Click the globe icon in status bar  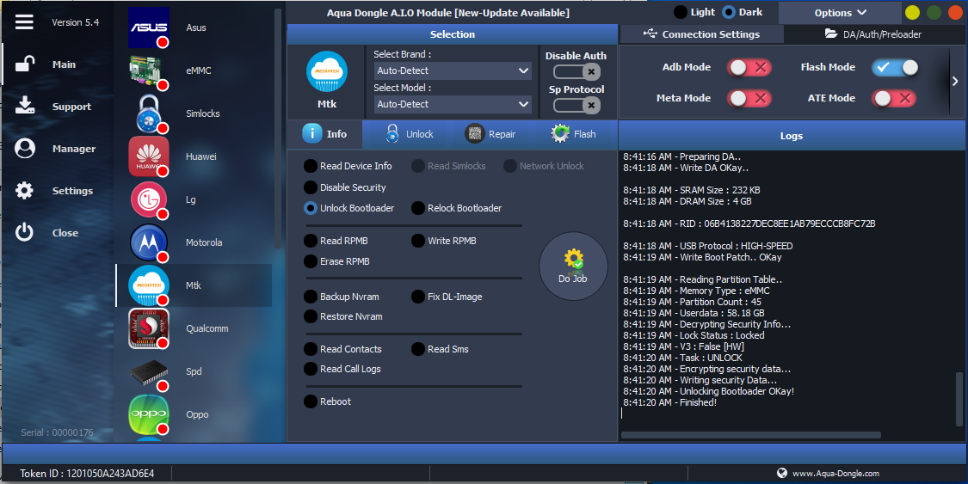781,473
